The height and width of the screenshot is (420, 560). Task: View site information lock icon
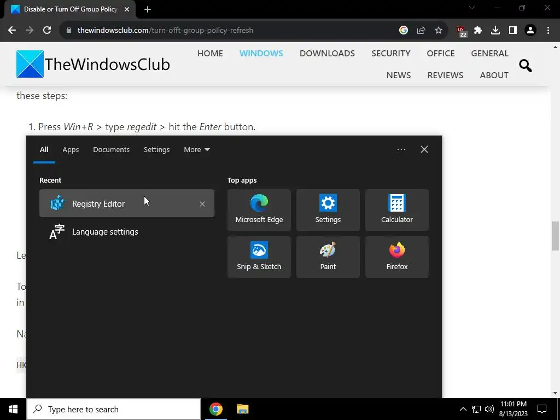69,31
